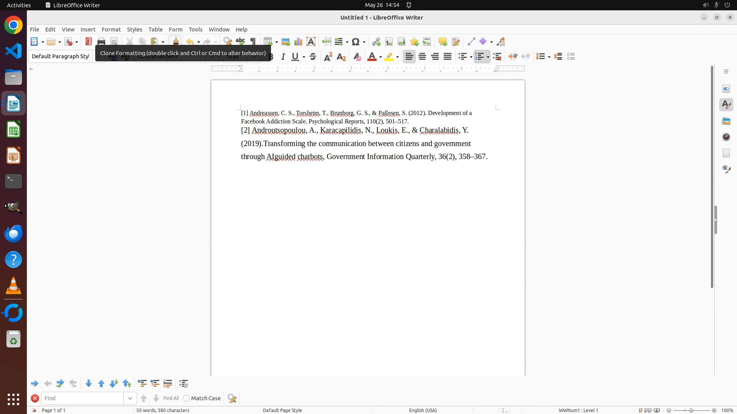
Task: Insert a chart using the toolbar icon
Action: (x=298, y=42)
